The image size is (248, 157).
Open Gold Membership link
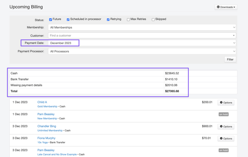click(47, 107)
